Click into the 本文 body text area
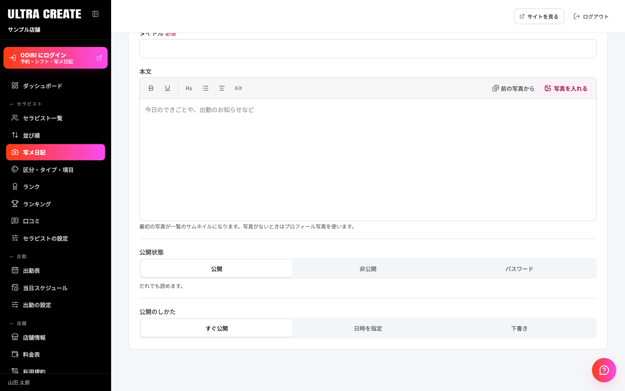The height and width of the screenshot is (391, 625). click(368, 160)
